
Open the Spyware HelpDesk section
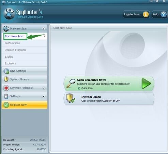(25, 88)
